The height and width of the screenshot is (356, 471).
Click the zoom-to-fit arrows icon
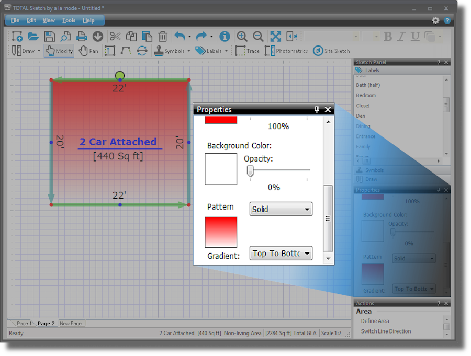pyautogui.click(x=275, y=36)
